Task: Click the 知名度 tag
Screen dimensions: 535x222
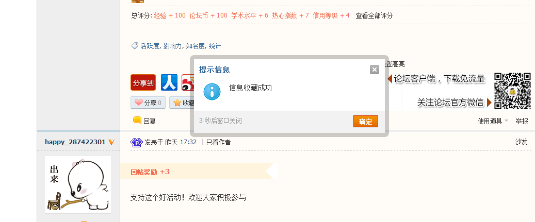Action: (x=196, y=46)
